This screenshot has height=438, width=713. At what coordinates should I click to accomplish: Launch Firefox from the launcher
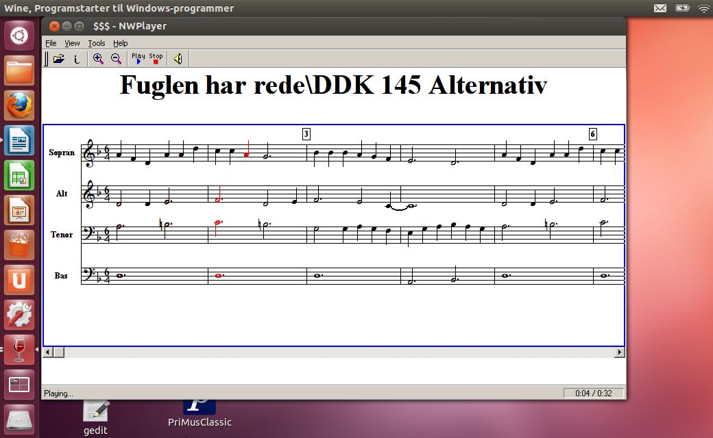19,105
